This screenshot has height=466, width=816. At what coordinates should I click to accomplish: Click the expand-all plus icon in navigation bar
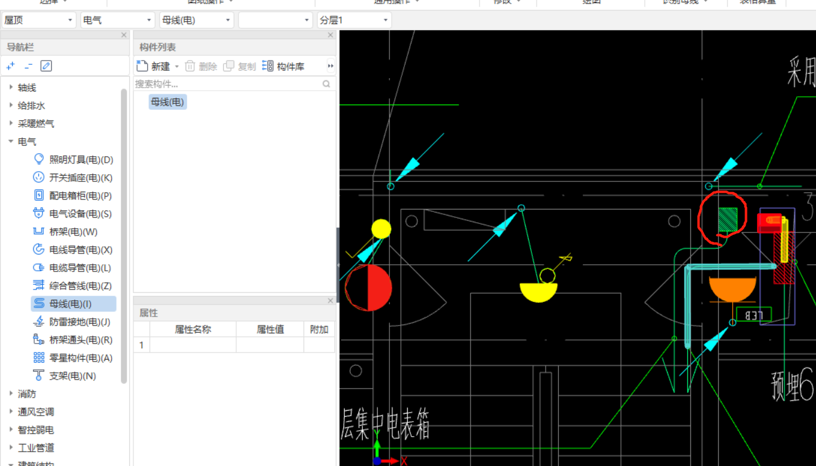pos(10,66)
